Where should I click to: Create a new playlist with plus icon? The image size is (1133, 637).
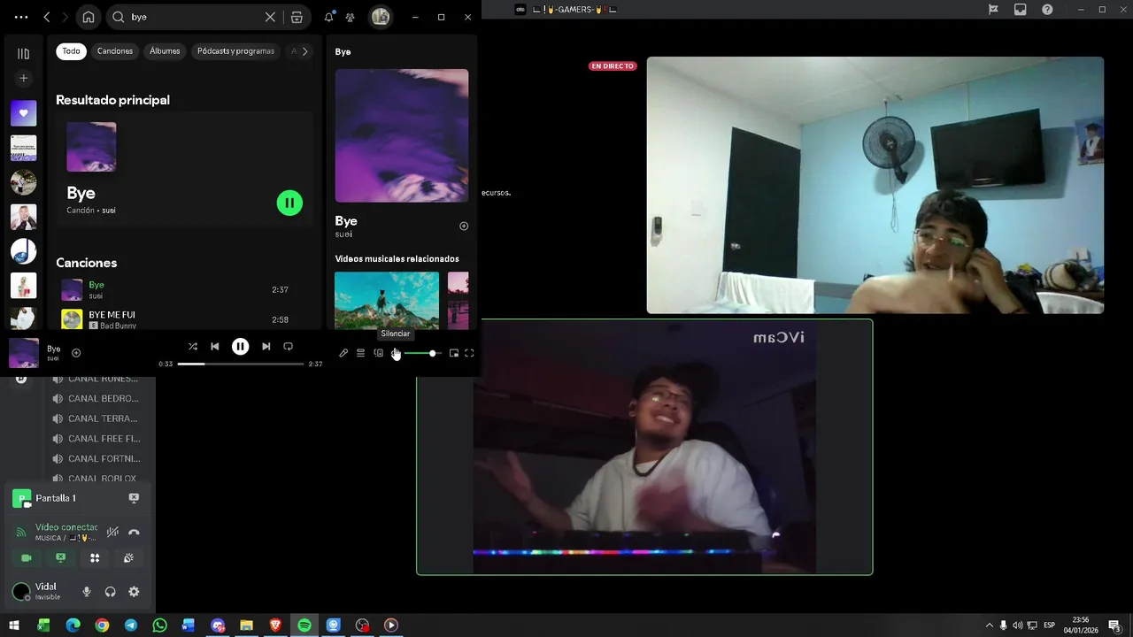pos(24,79)
